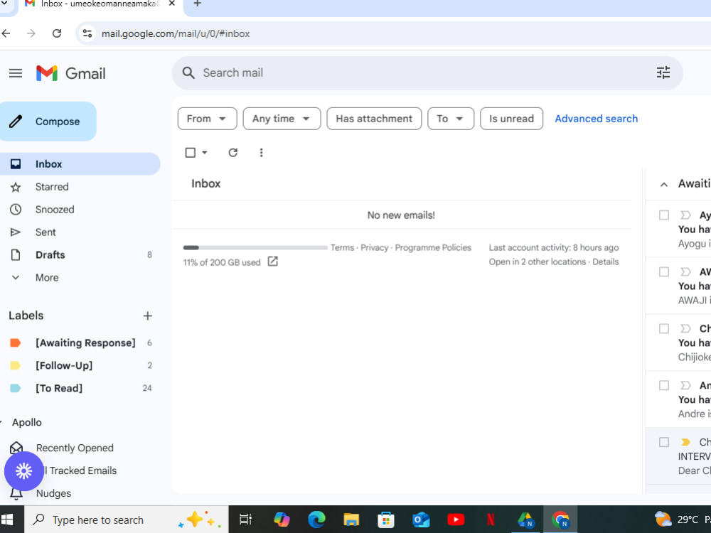
Task: Collapse the Awaiting section chevron
Action: pyautogui.click(x=664, y=184)
